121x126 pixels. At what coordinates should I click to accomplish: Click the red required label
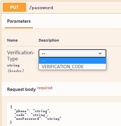[x=45, y=88]
